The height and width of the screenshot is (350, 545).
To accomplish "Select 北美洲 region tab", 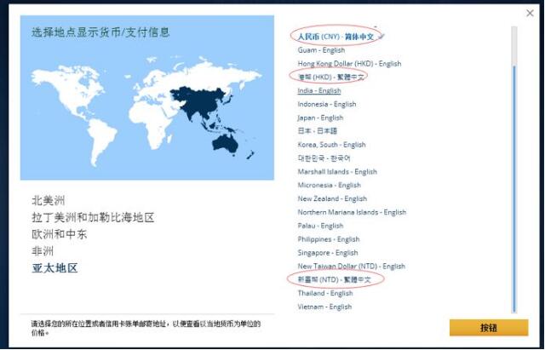I will (47, 201).
